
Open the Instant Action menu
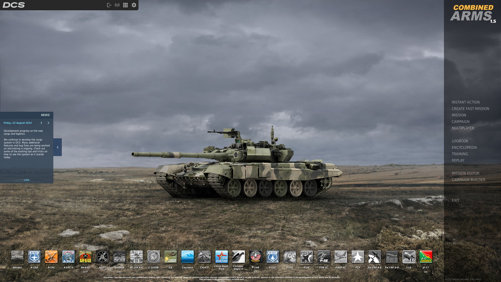(465, 102)
